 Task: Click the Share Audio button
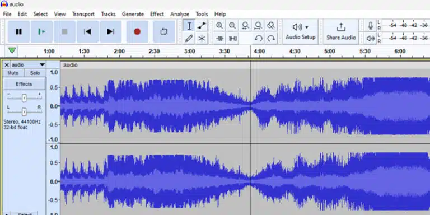click(341, 31)
